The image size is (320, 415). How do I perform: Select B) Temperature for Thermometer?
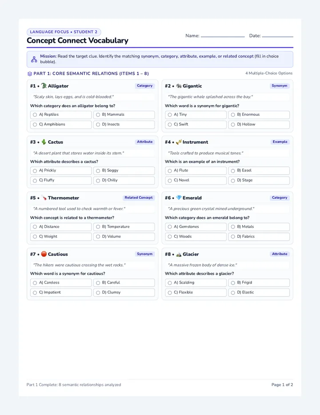(x=124, y=227)
